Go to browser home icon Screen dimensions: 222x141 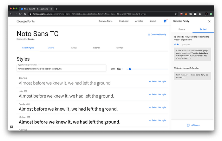(x=25, y=14)
